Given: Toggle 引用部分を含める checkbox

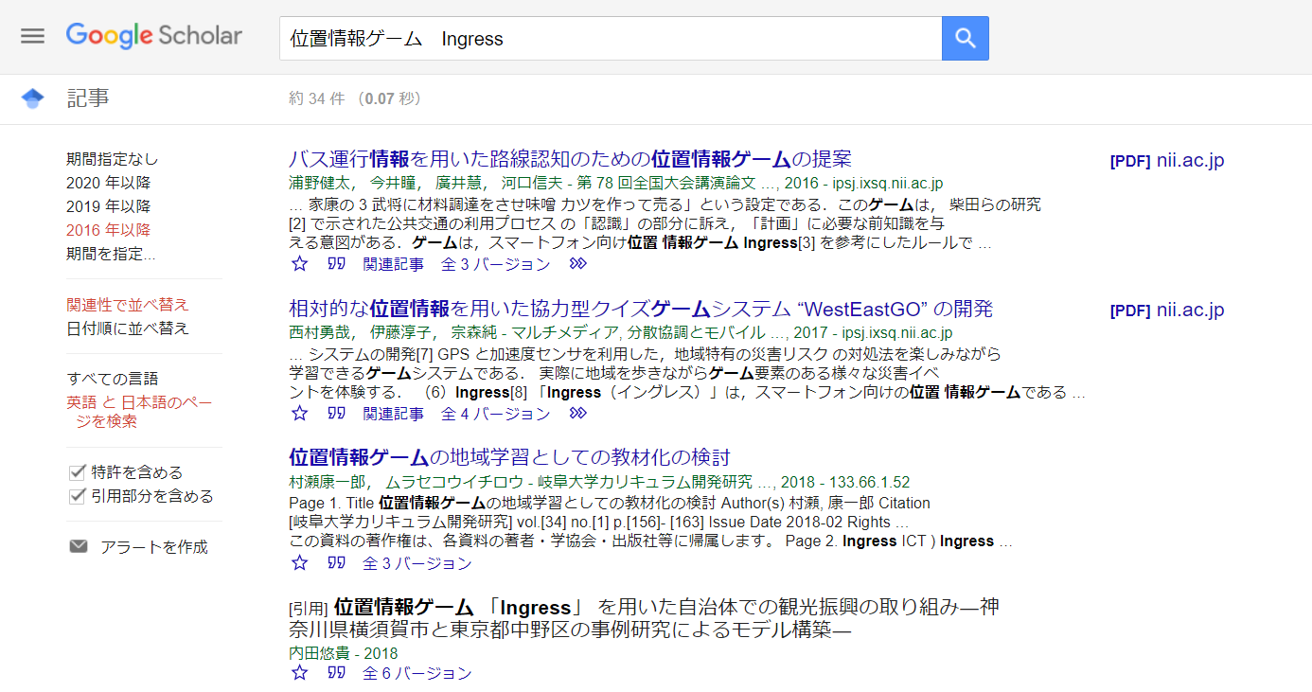Looking at the screenshot, I should click(78, 496).
